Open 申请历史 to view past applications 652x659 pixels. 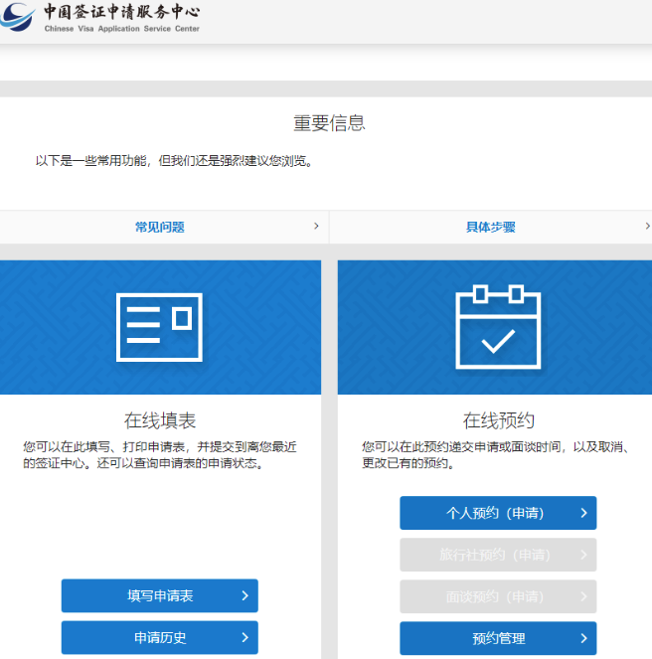pyautogui.click(x=160, y=637)
